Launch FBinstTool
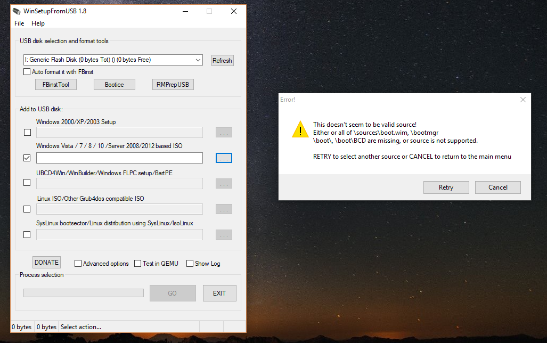The width and height of the screenshot is (547, 343). coord(56,85)
